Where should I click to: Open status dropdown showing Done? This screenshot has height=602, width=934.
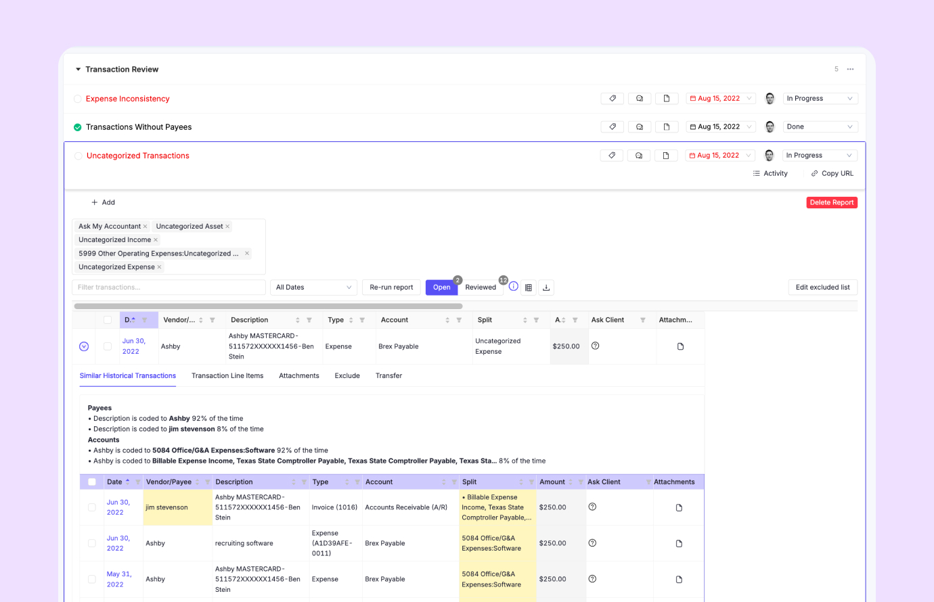(820, 127)
